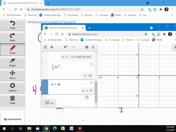
Task: Delete the ½Iw² expression
Action: pos(91,64)
